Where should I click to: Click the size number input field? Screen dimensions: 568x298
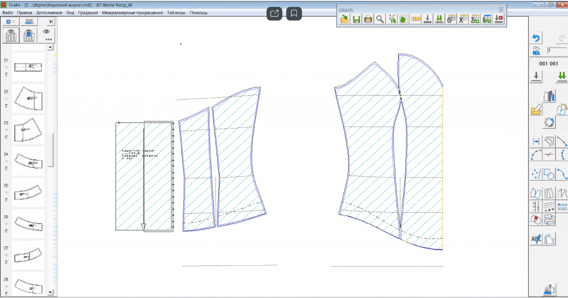(x=556, y=50)
